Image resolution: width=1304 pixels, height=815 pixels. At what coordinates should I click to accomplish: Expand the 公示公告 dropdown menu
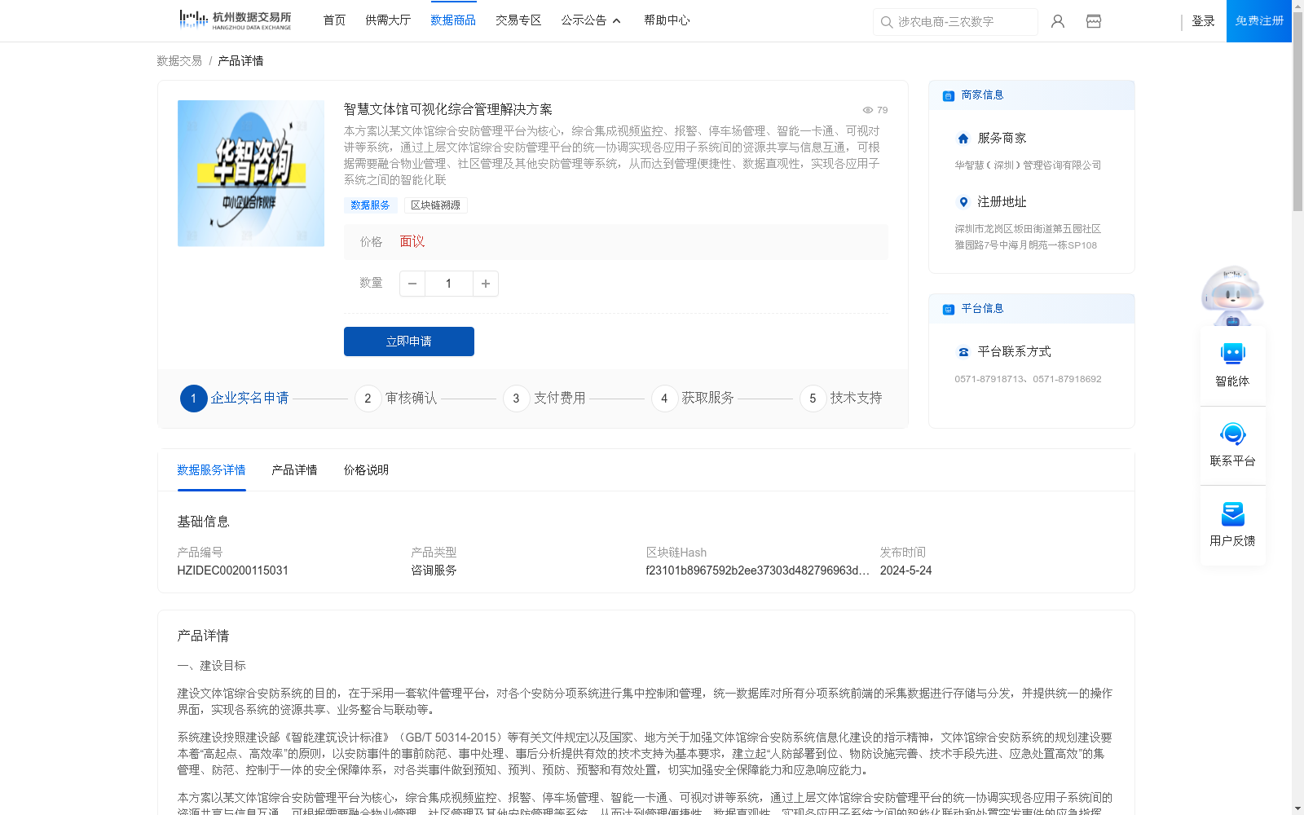click(591, 20)
